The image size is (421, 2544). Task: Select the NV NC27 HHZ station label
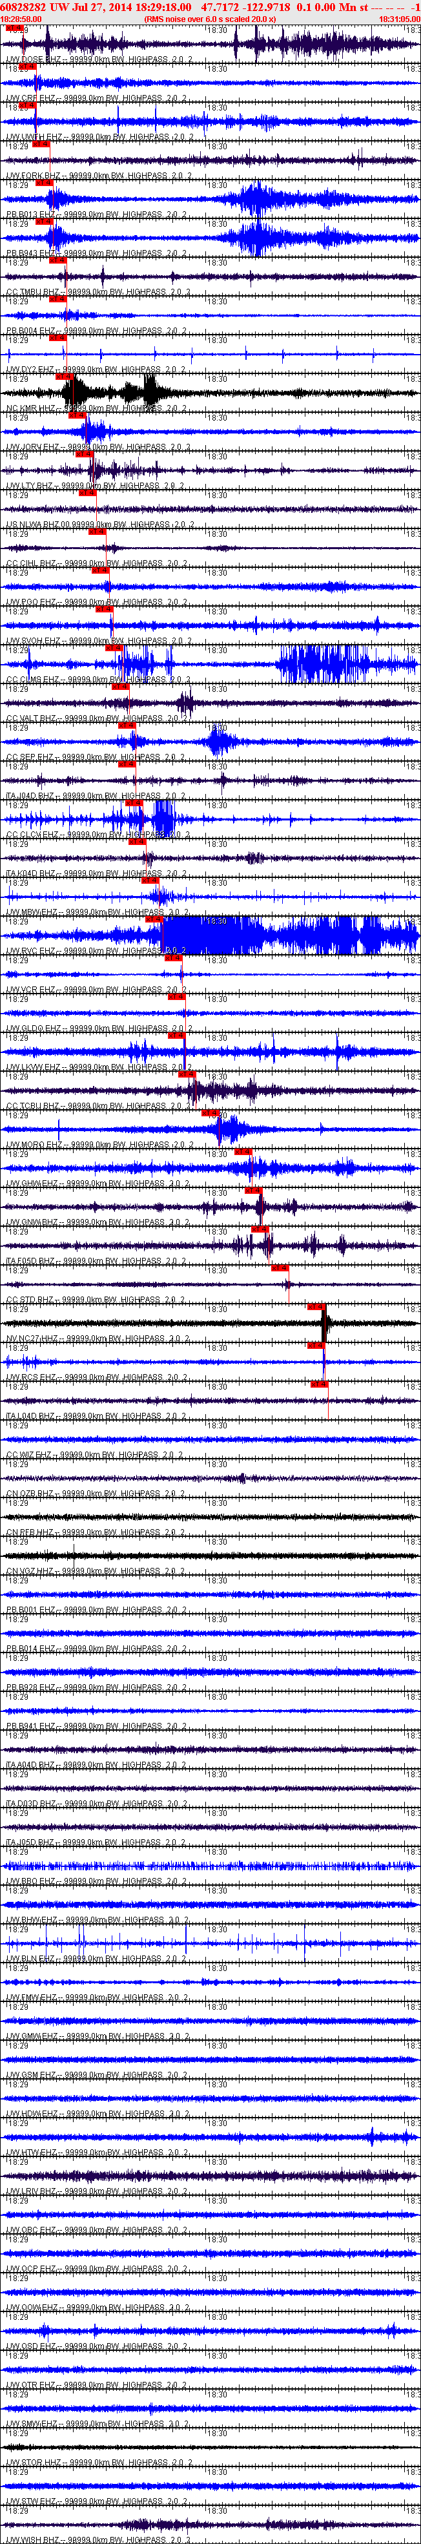(x=99, y=1338)
